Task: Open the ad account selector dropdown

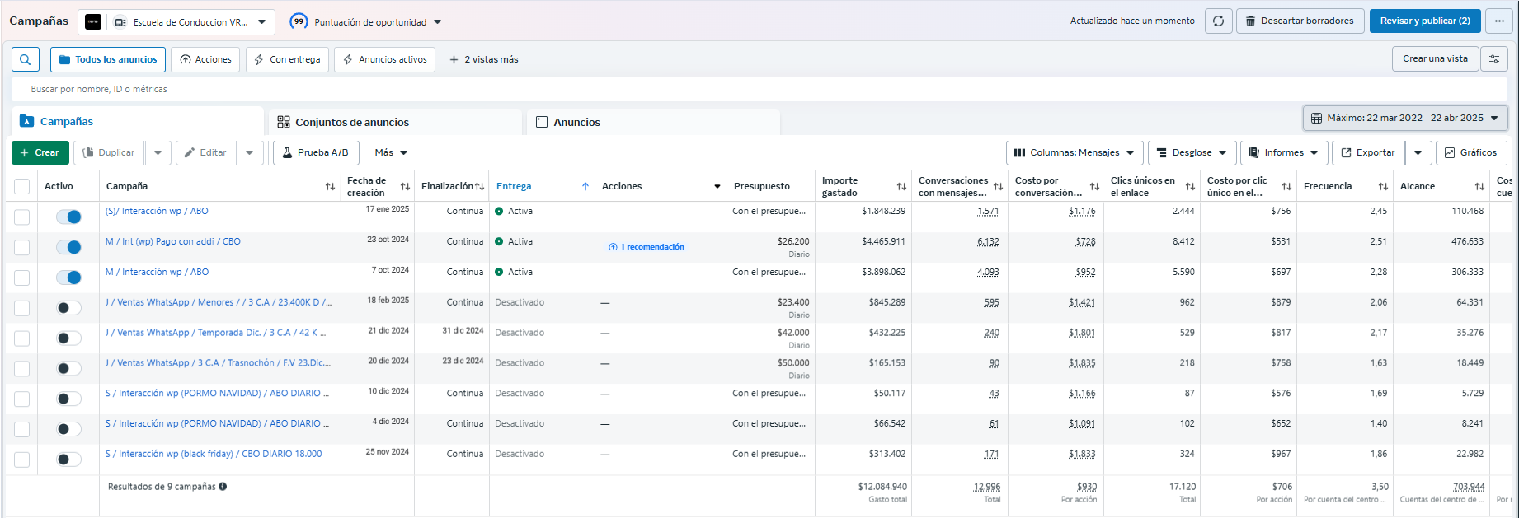Action: (x=176, y=22)
